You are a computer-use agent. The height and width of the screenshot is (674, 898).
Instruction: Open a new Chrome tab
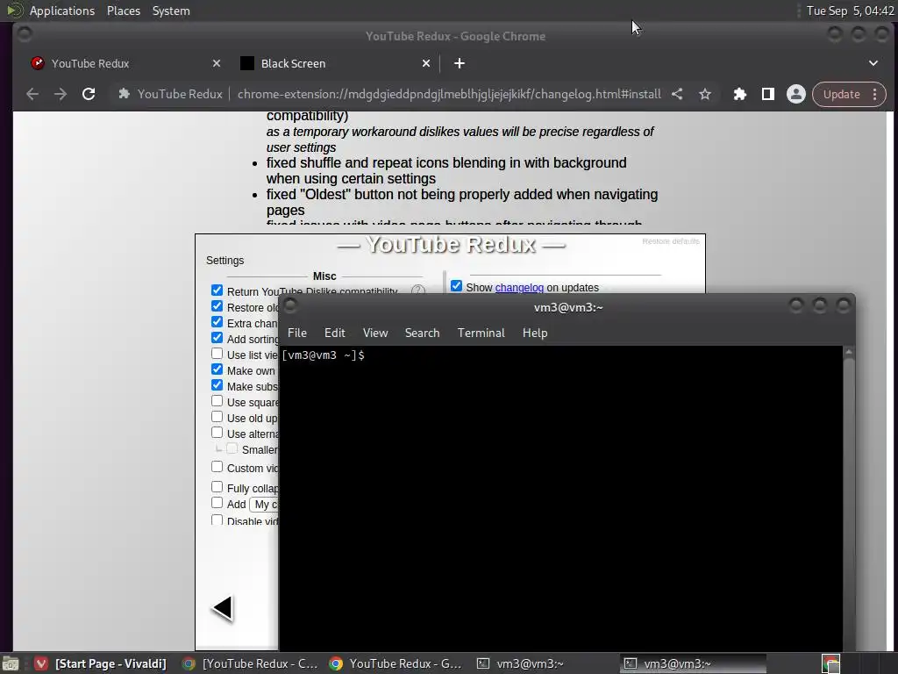click(460, 63)
